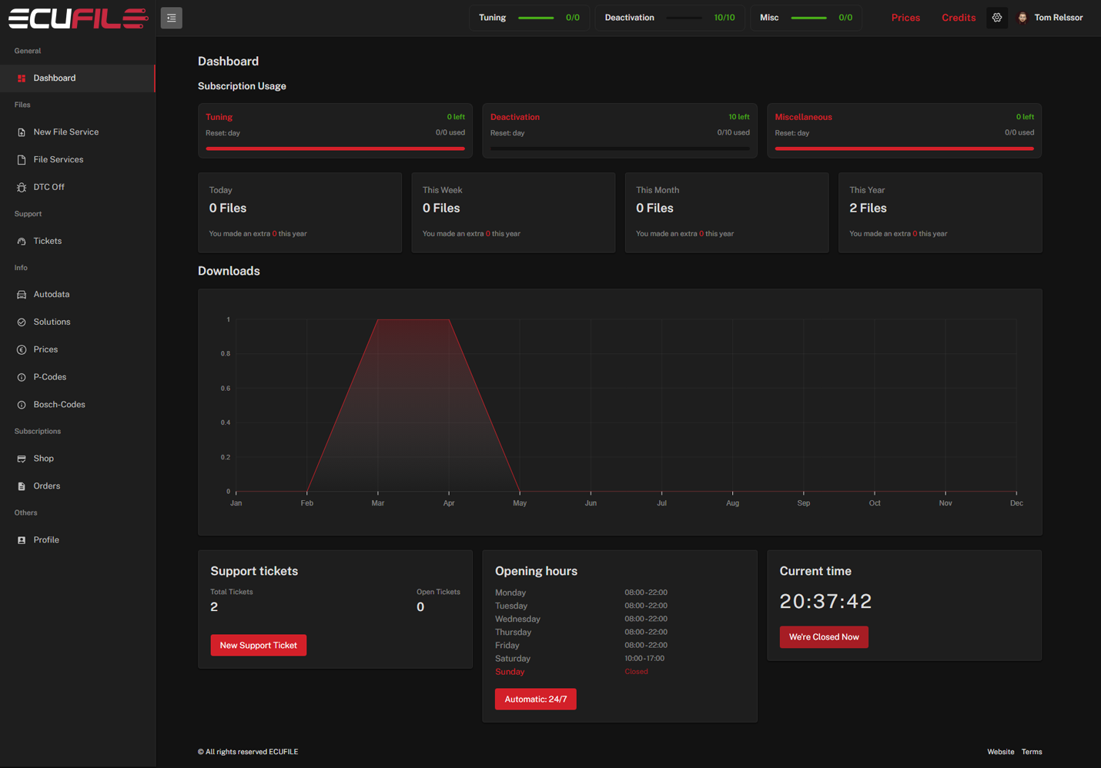
Task: Click the ECUFILE logo
Action: (78, 18)
